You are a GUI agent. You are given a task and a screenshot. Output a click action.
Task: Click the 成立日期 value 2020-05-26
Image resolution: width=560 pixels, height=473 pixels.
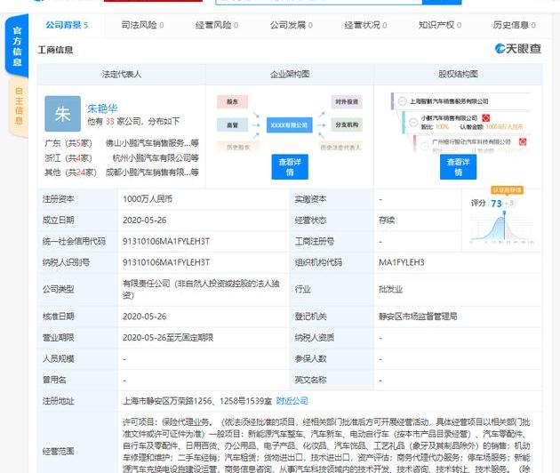[x=145, y=220]
